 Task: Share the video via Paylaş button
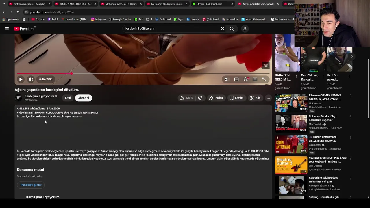pos(216,98)
